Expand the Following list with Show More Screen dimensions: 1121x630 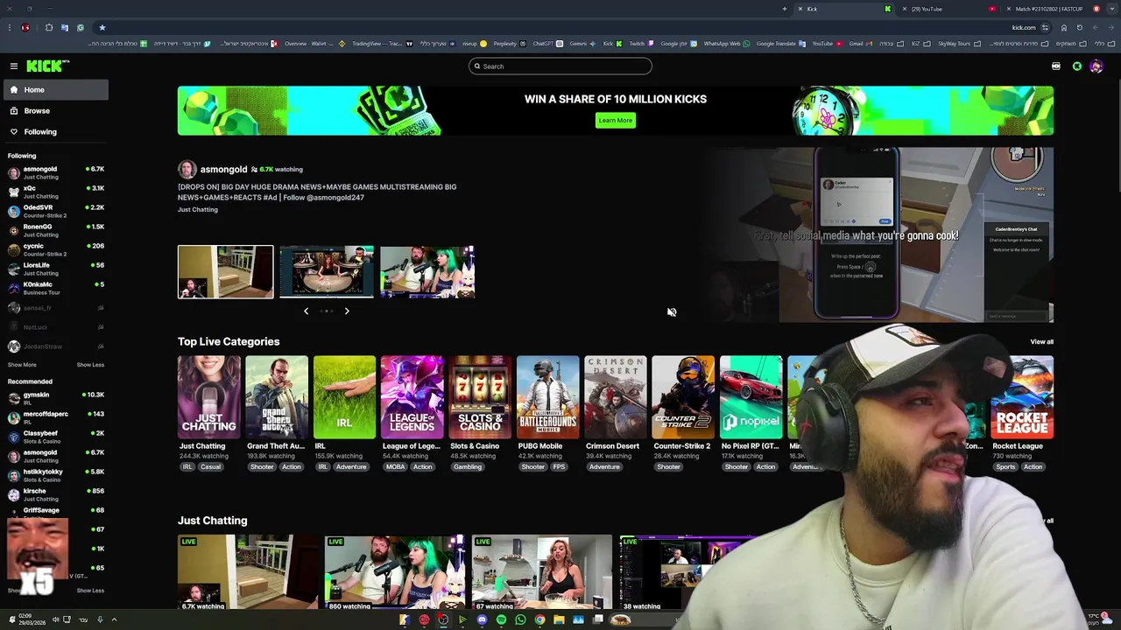[x=22, y=365]
